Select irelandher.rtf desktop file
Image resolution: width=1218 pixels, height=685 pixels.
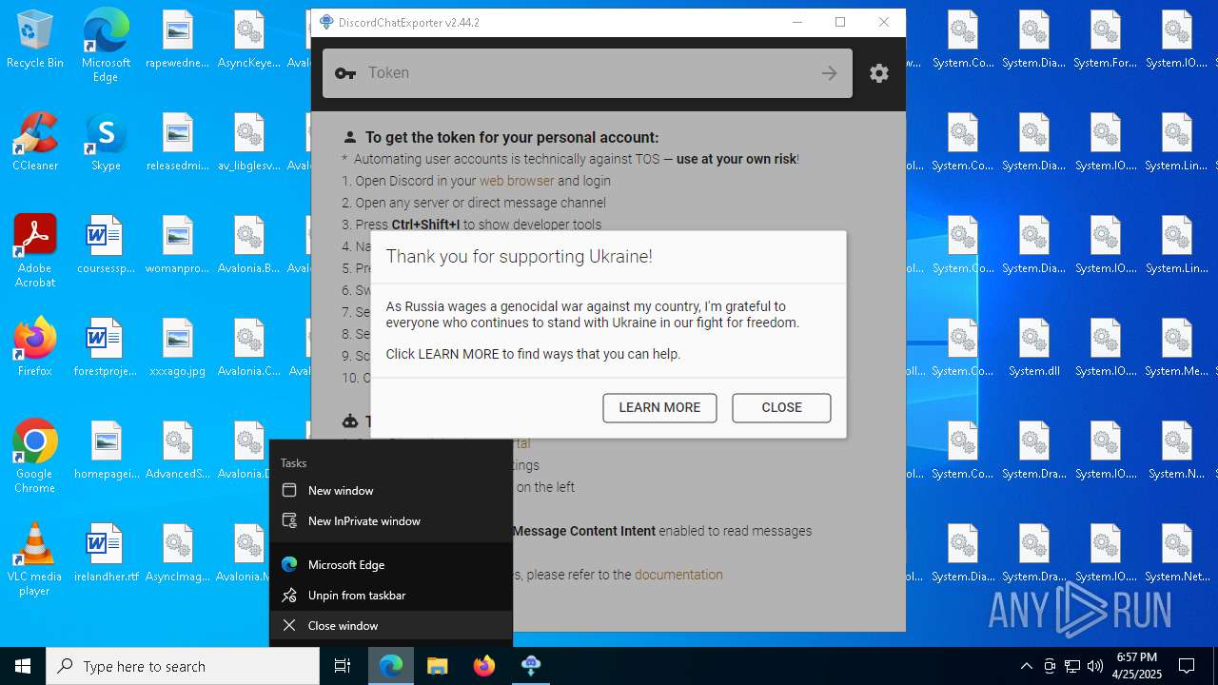[106, 553]
